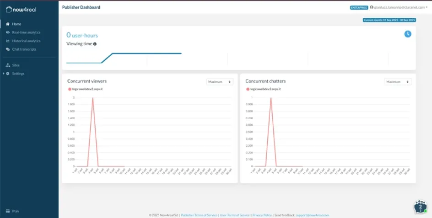Open the Privacy Policy footer link
This screenshot has height=218, width=432.
[x=262, y=215]
